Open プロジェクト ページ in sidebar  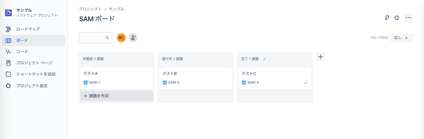[34, 63]
